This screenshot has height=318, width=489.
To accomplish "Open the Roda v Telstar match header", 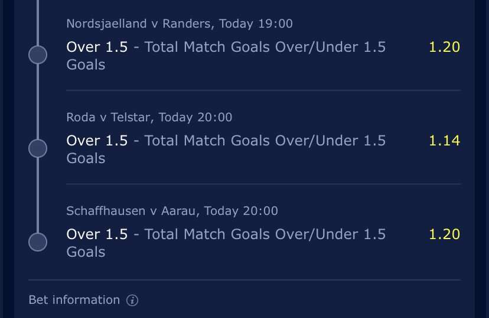I will click(x=149, y=117).
